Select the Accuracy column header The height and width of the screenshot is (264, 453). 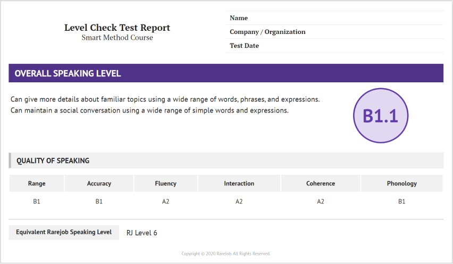(x=99, y=183)
